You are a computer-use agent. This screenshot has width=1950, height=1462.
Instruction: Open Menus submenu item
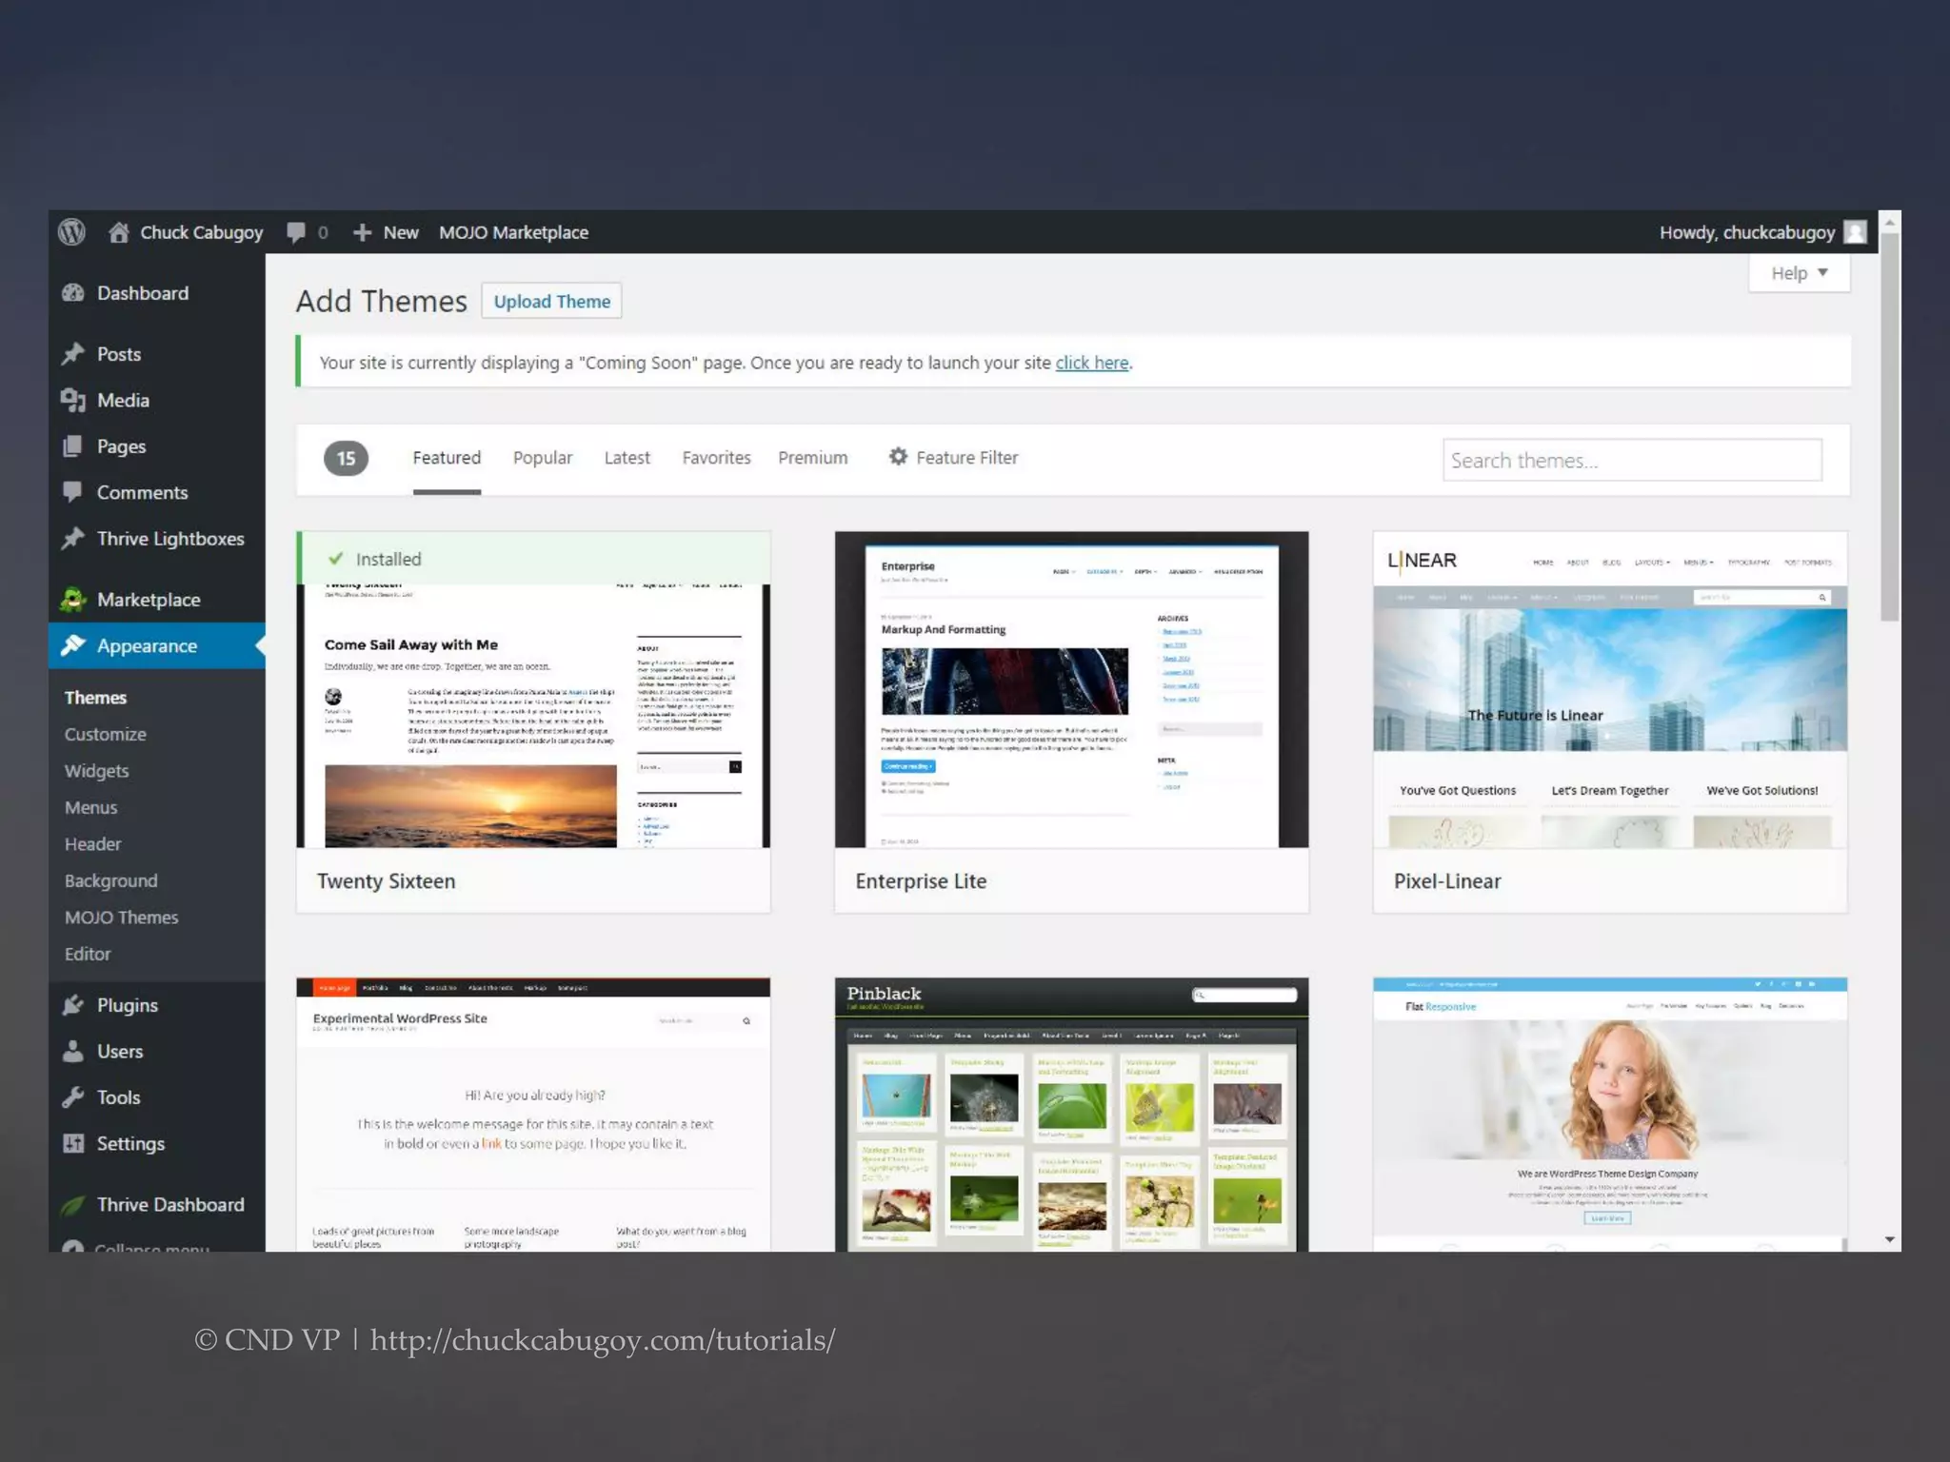click(90, 808)
